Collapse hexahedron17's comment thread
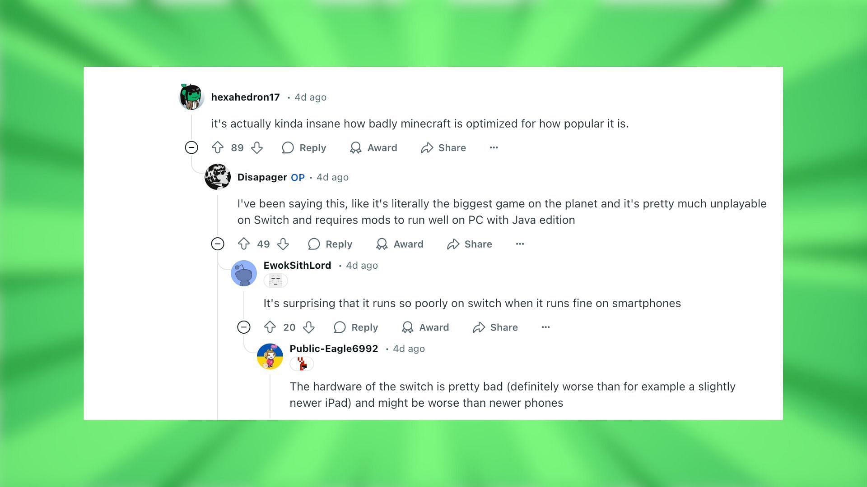 pyautogui.click(x=191, y=147)
